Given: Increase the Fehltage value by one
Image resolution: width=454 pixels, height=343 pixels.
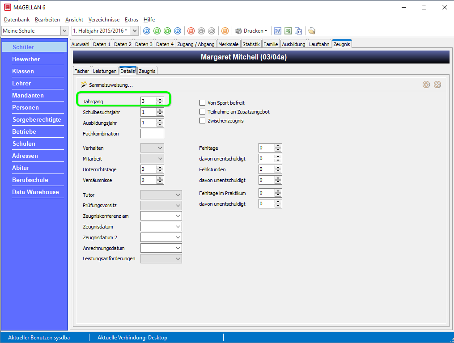Looking at the screenshot, I should (278, 146).
